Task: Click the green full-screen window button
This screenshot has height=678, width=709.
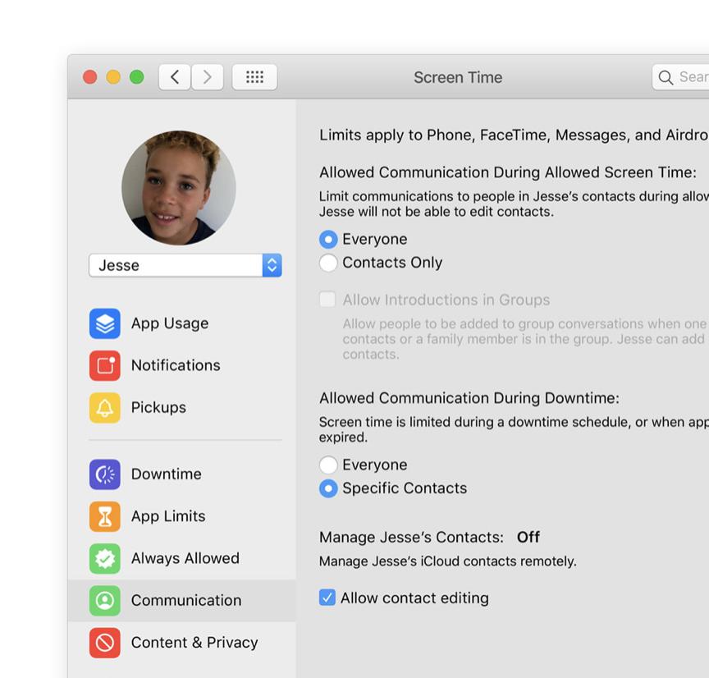Action: click(136, 77)
